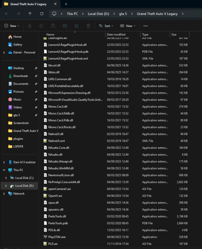Click gta 5 breadcrumb in address bar
Viewport: 202px width, 249px height.
pyautogui.click(x=123, y=14)
